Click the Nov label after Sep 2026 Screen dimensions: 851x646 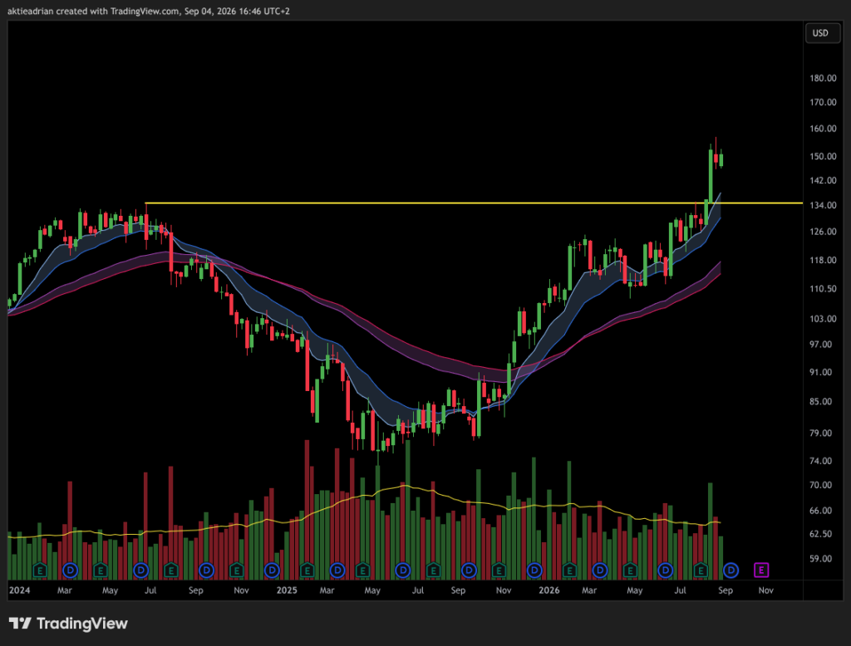point(765,590)
